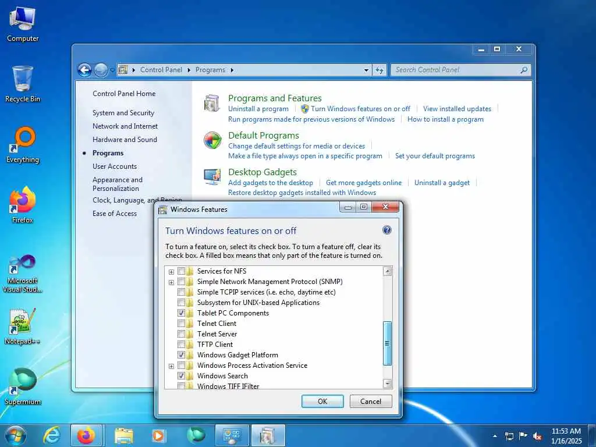The height and width of the screenshot is (447, 596).
Task: Click the features list scrollbar thumb
Action: coord(387,343)
